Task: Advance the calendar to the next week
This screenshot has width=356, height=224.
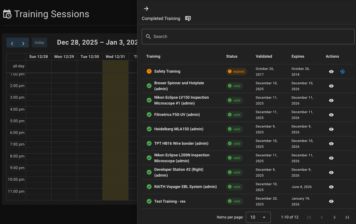Action: point(23,43)
